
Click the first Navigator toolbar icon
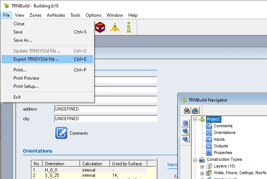[x=187, y=111]
